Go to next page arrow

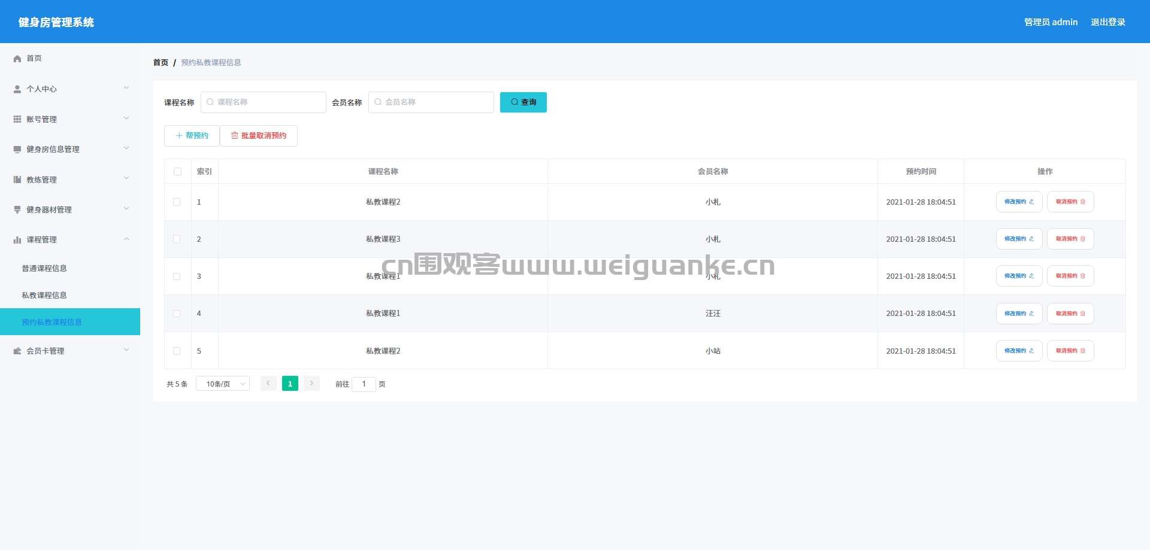coord(311,384)
